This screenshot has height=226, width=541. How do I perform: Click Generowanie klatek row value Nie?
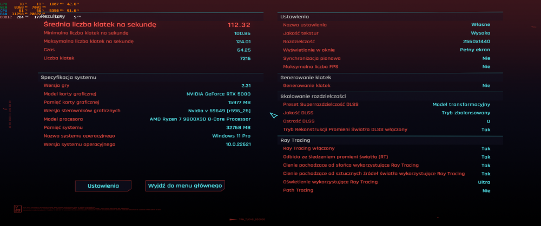(x=486, y=86)
